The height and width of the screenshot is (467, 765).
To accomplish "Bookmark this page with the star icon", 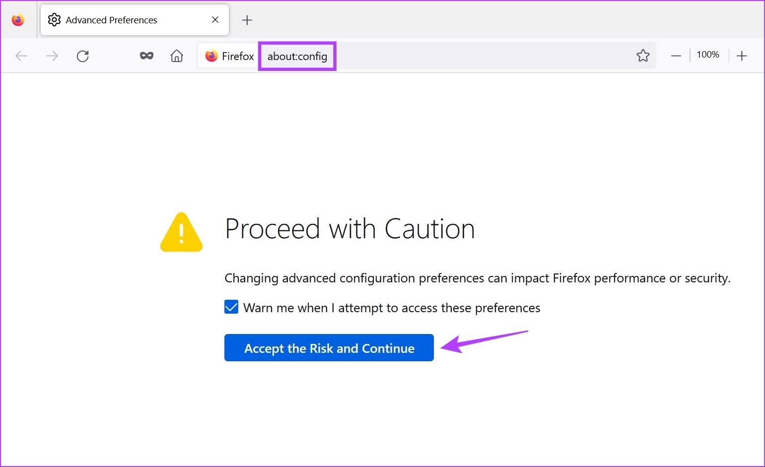I will 643,56.
